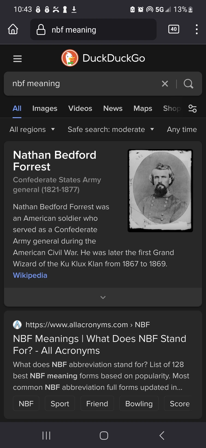Image resolution: width=206 pixels, height=448 pixels.
Task: Expand the All regions dropdown
Action: tap(32, 129)
